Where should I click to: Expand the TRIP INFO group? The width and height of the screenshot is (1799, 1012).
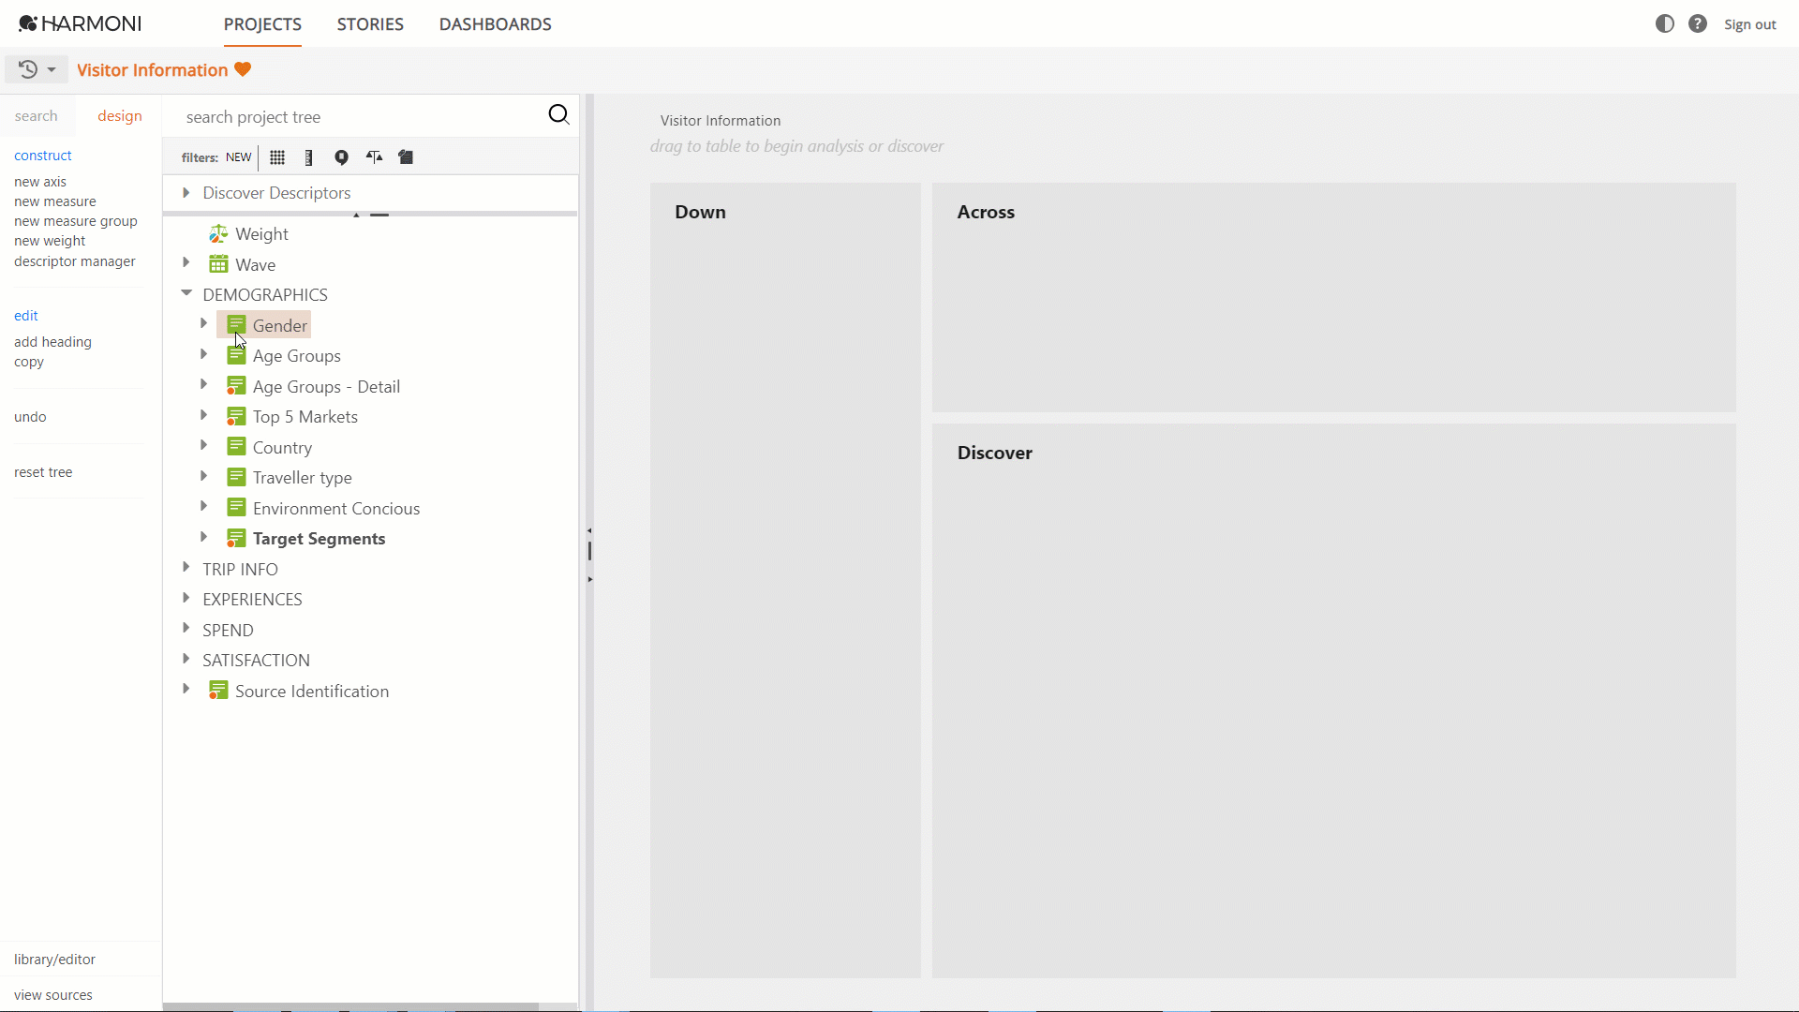186,567
